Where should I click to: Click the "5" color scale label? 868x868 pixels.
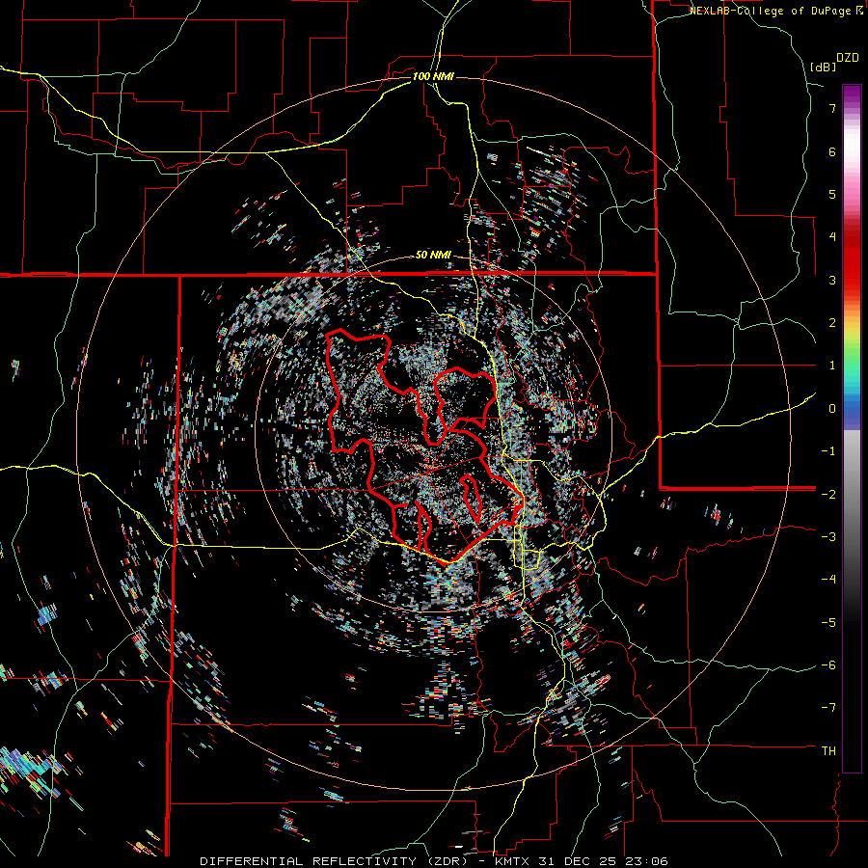(x=832, y=194)
